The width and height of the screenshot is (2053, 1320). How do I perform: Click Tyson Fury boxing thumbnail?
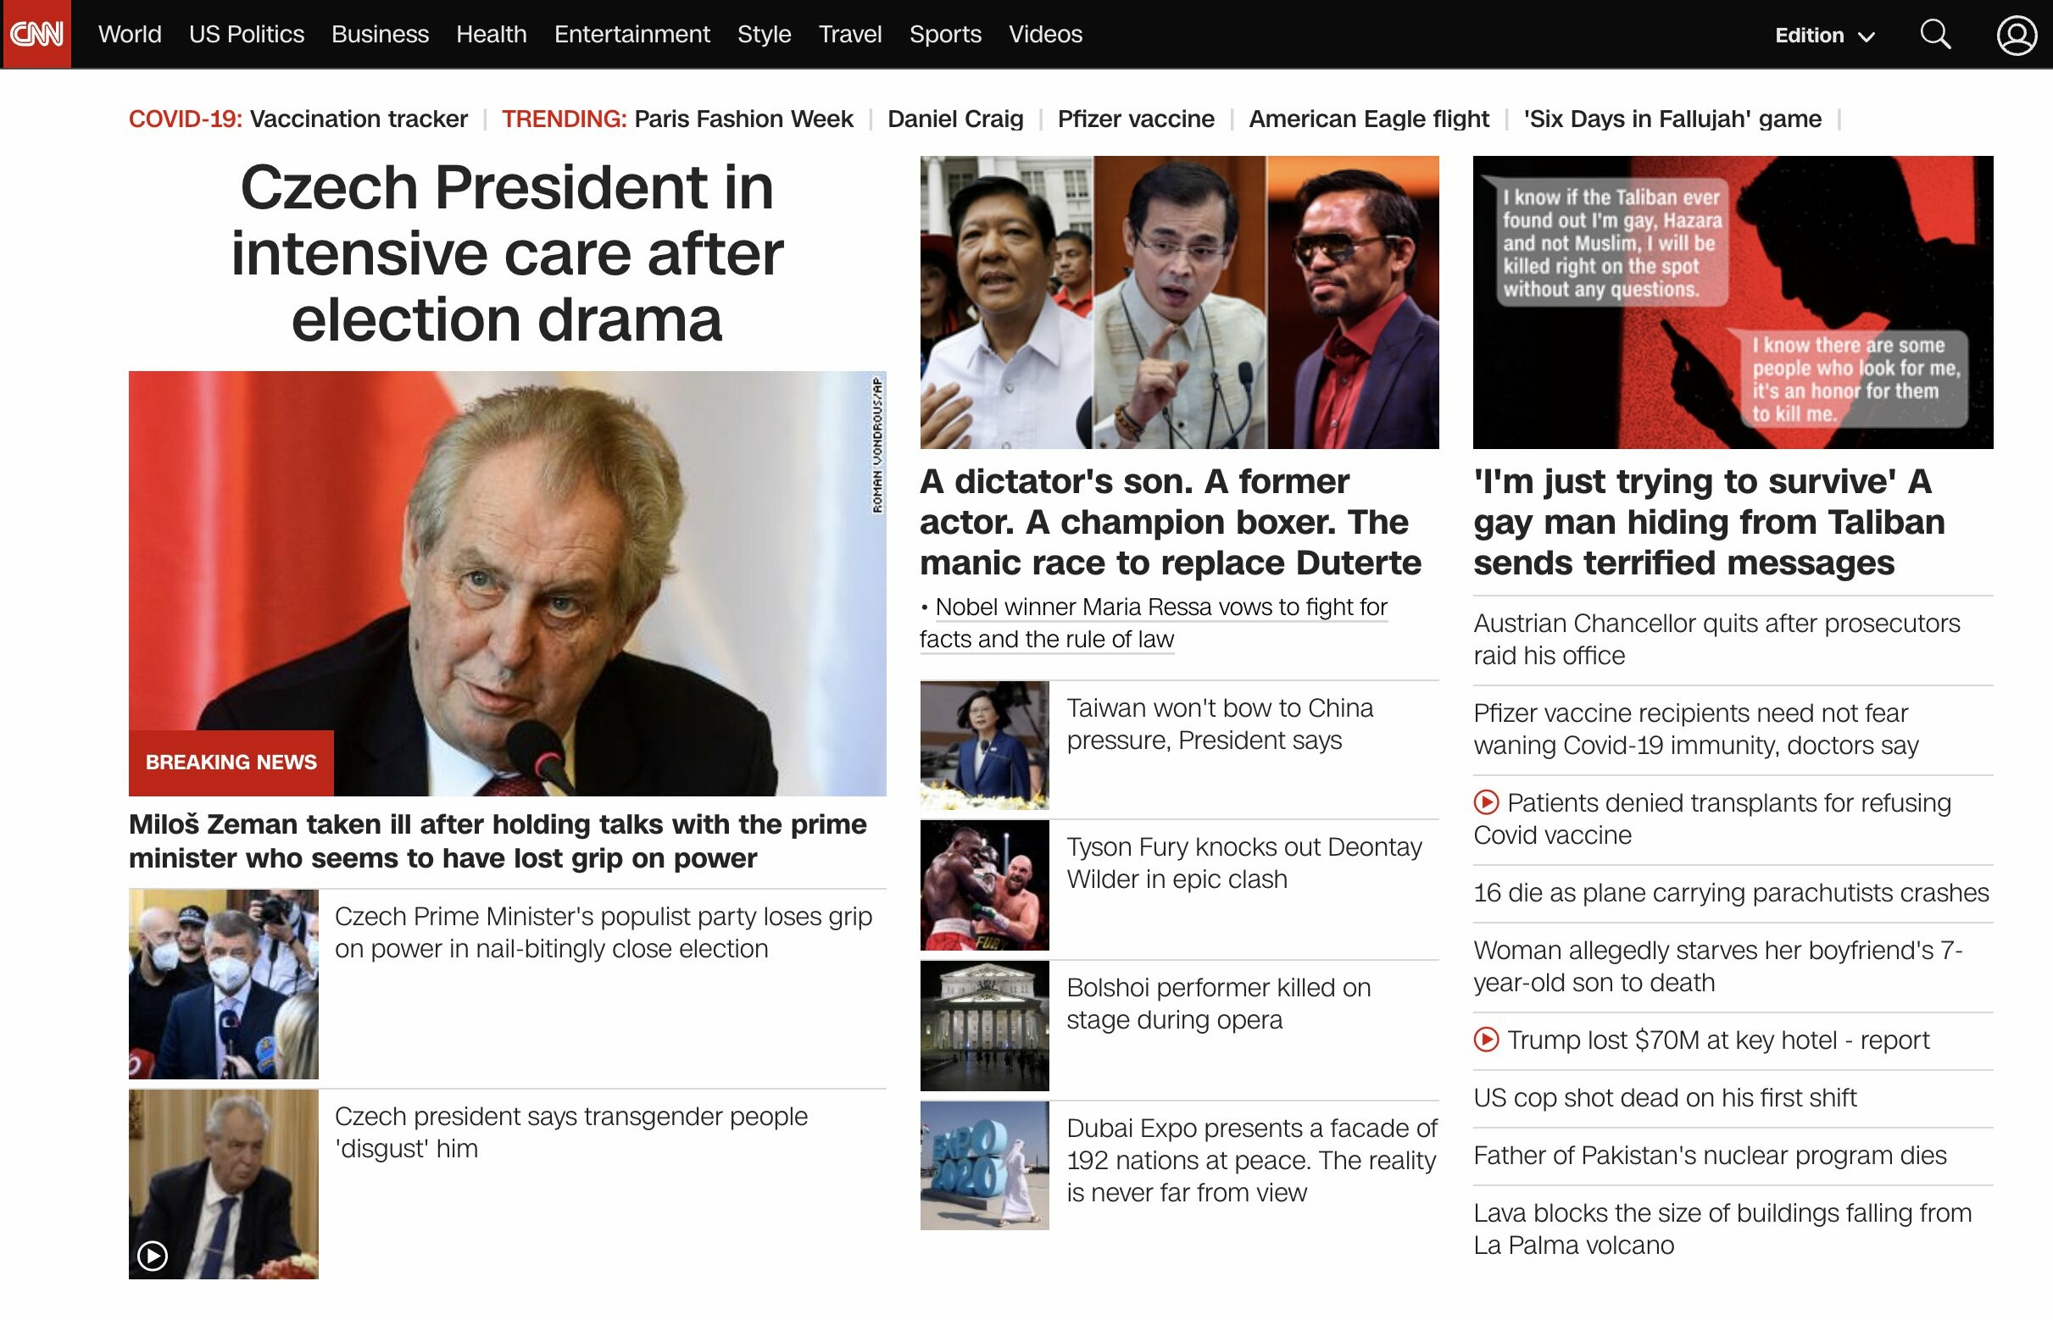(984, 885)
